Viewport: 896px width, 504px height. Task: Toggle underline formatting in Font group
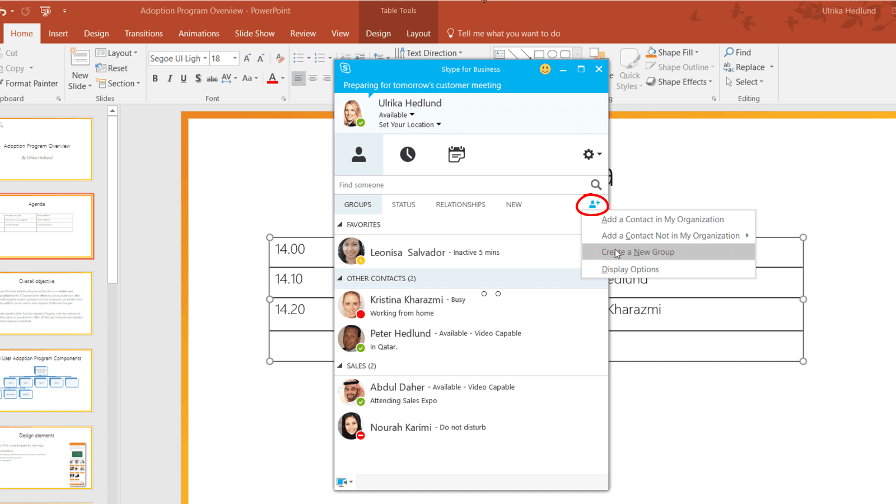(x=184, y=78)
